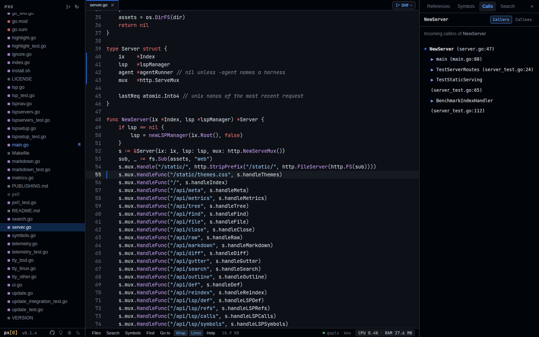Collapse the NewServer (server.go:47) node
Screen dimensions: 539x337
tap(426, 49)
